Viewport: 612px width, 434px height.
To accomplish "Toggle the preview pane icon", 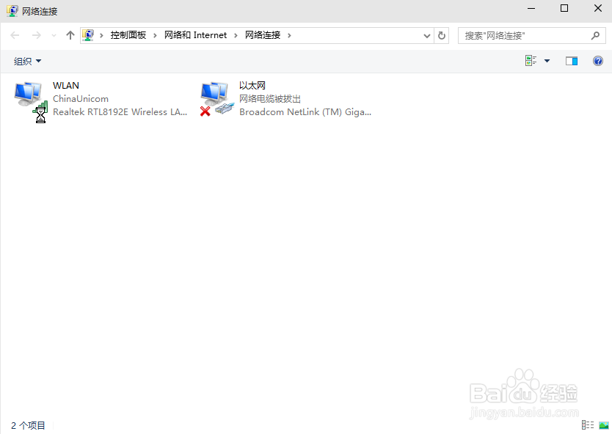I will click(572, 61).
